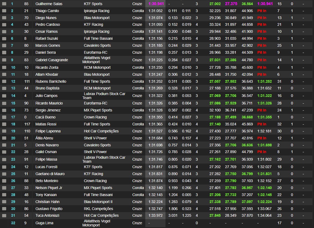This screenshot has width=314, height=228.
Task: Click the driver name Tony Kanaan
Action: coord(46,195)
